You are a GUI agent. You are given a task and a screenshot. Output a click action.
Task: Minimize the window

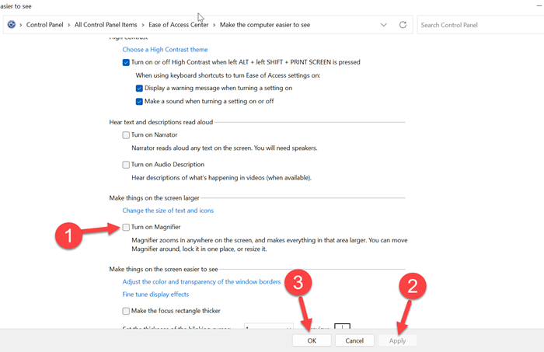tap(539, 6)
